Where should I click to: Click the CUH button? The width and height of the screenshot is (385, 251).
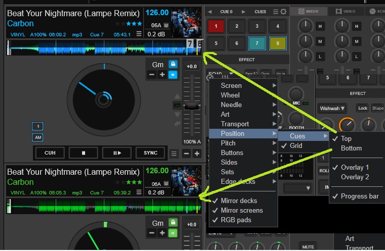click(50, 153)
